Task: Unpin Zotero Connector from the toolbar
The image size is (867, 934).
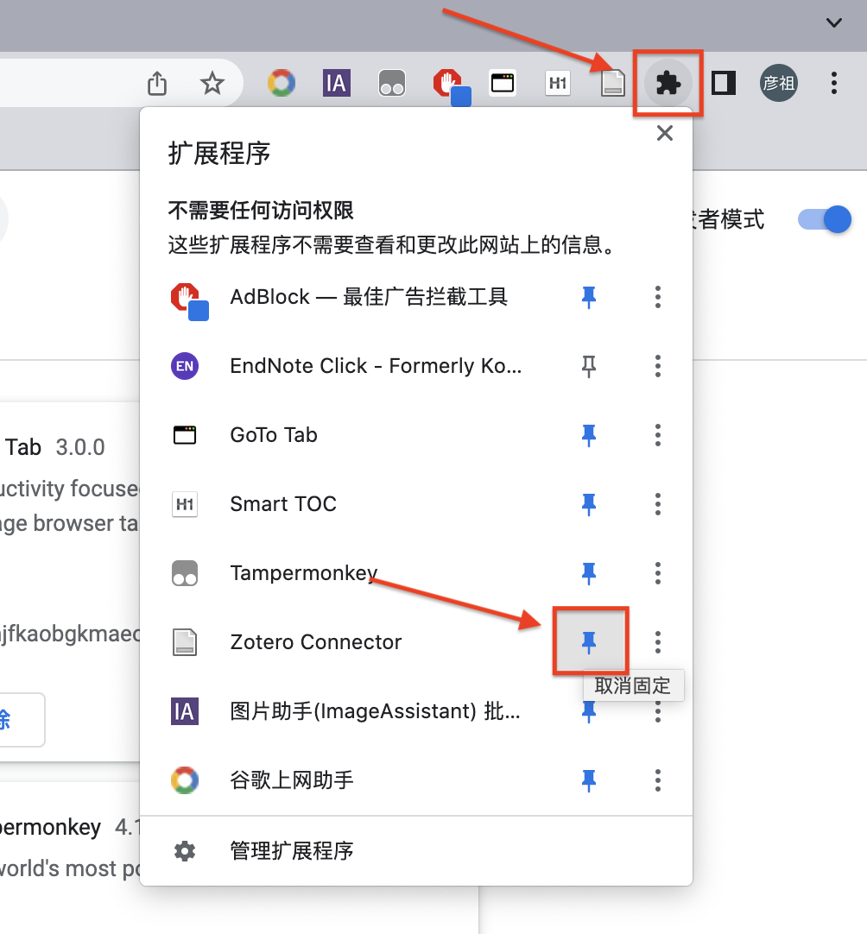Action: 589,642
